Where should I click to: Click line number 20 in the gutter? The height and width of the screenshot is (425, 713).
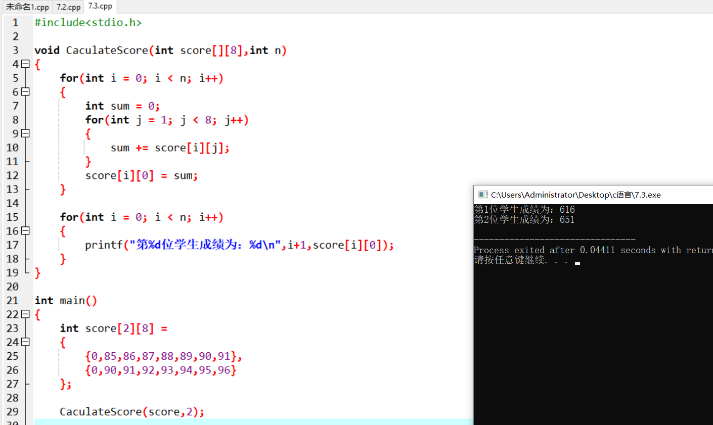[x=13, y=287]
